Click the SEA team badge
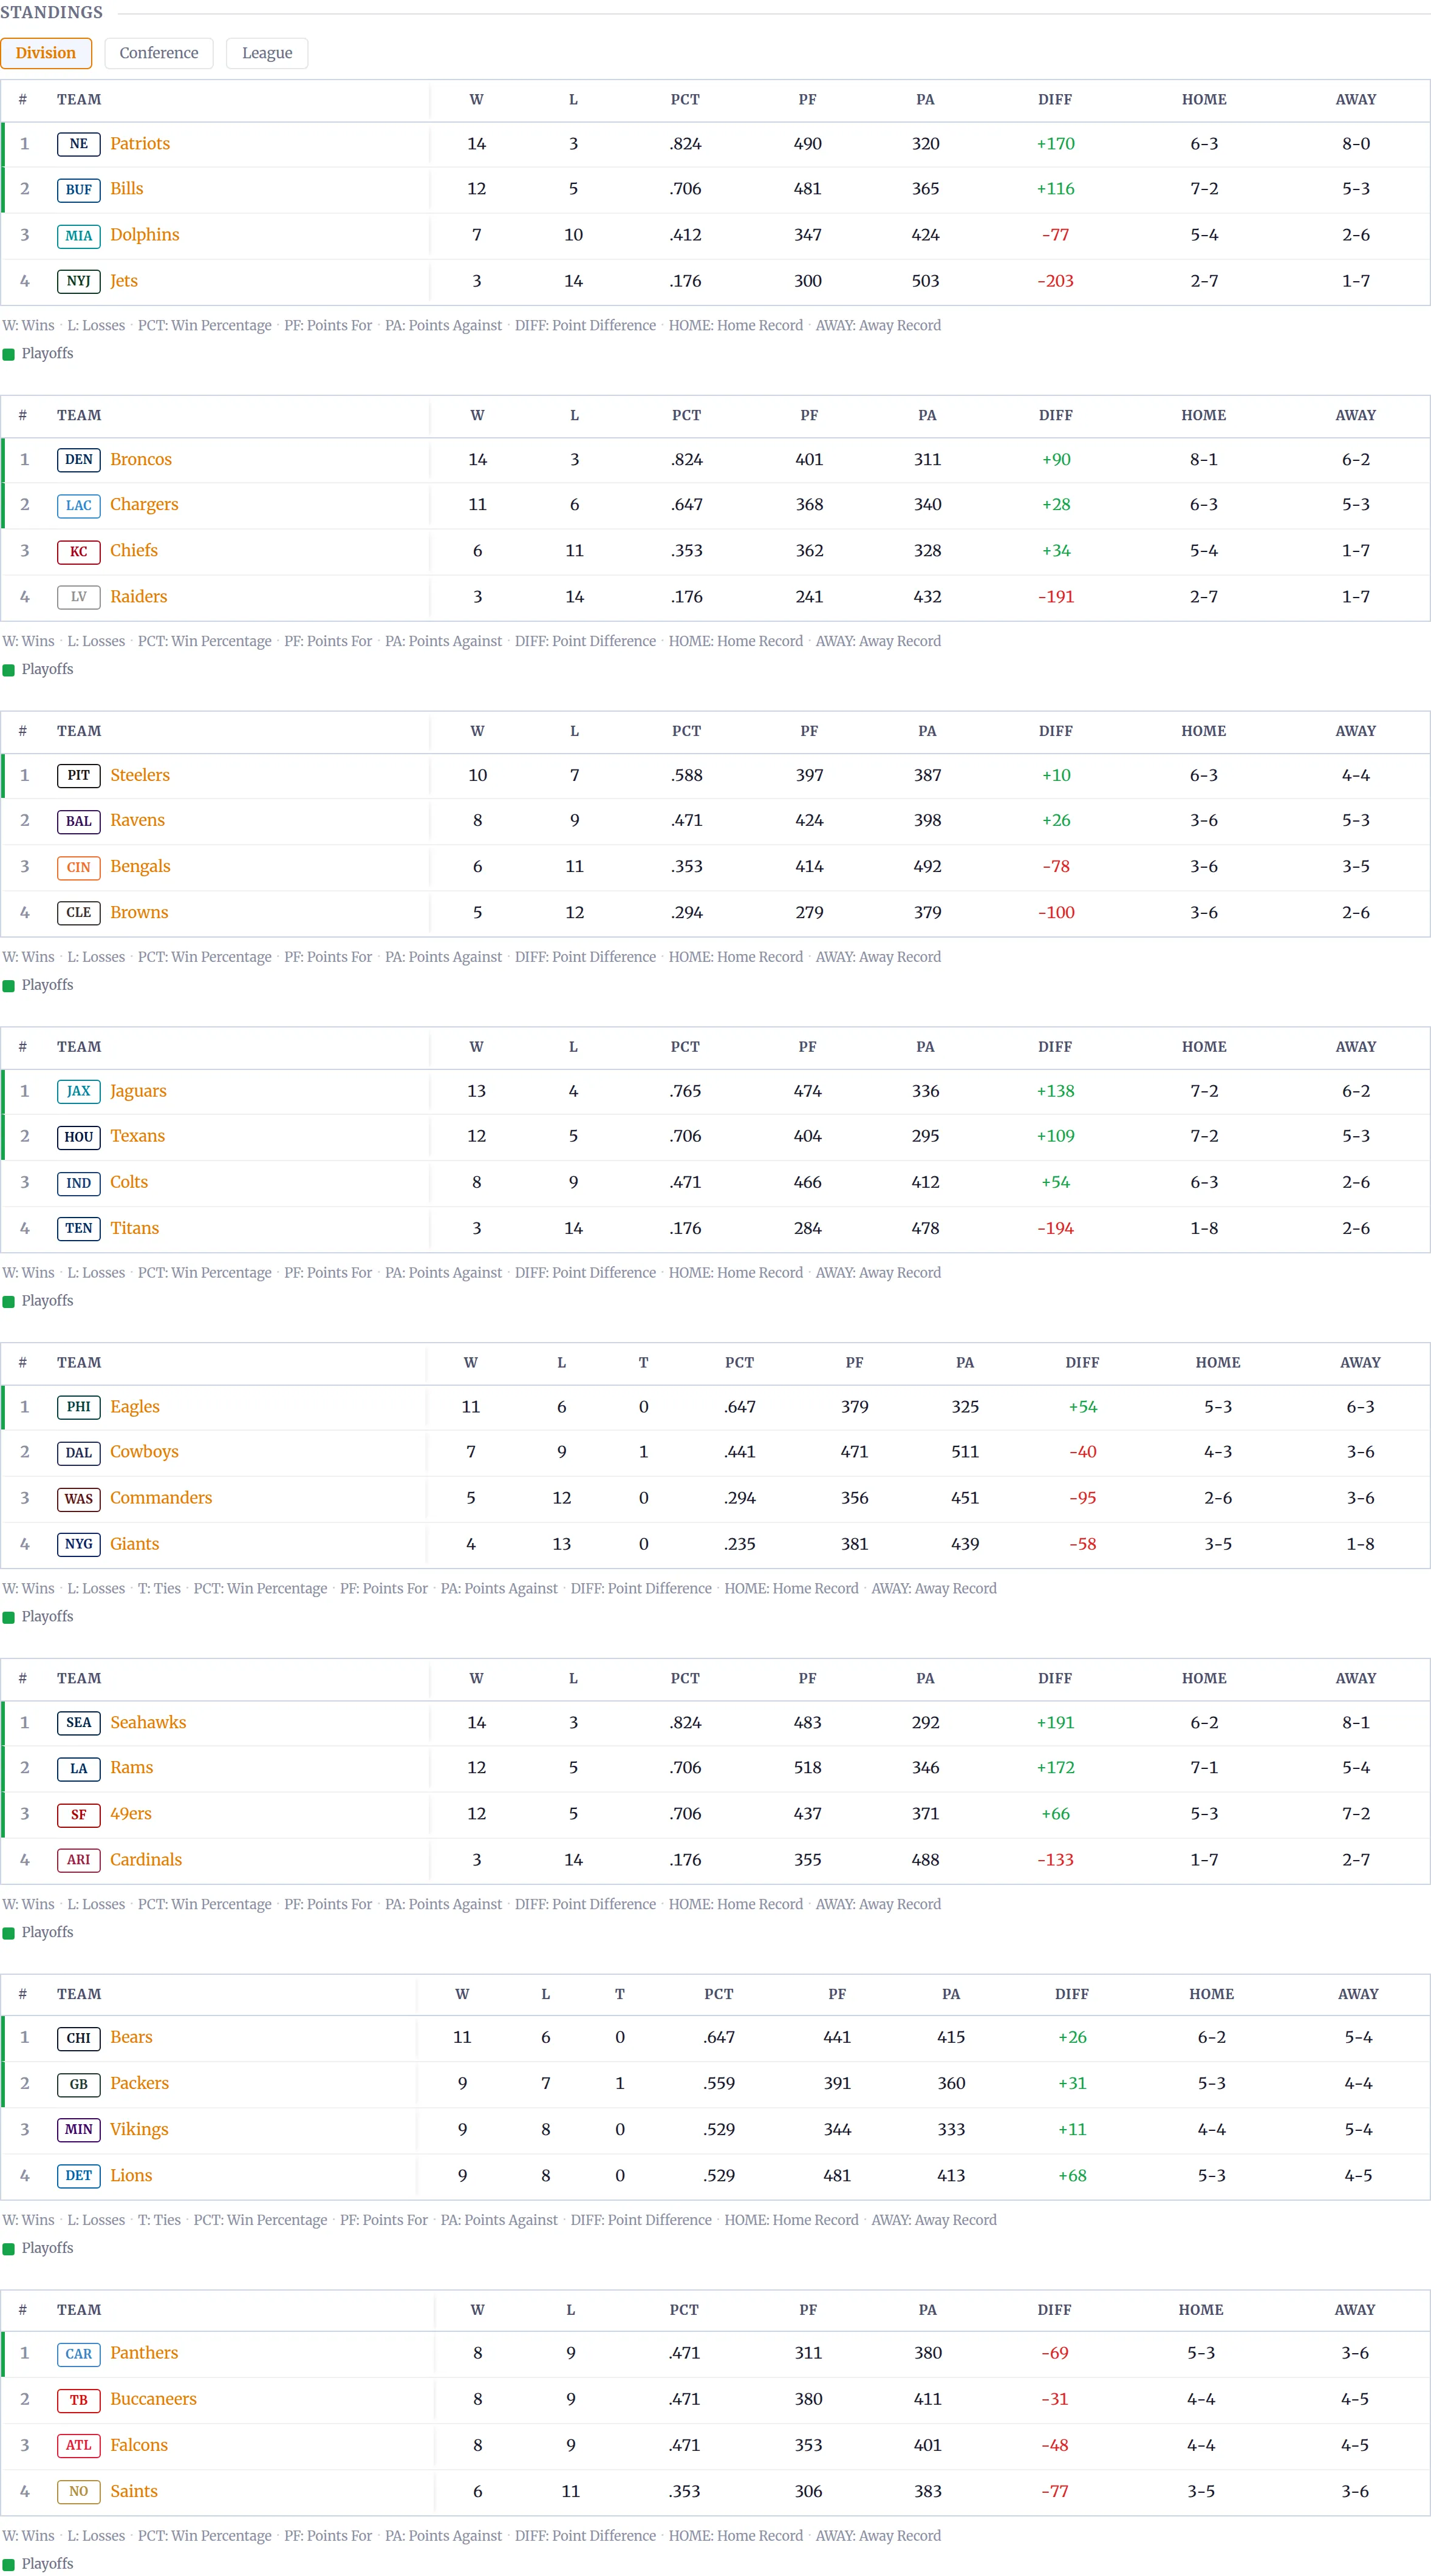 [x=78, y=1723]
